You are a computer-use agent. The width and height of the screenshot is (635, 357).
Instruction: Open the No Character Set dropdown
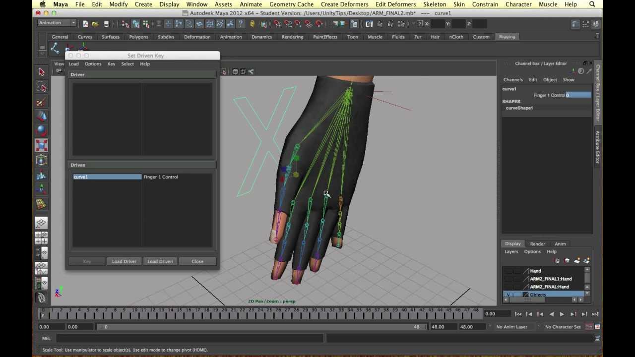[x=563, y=327]
